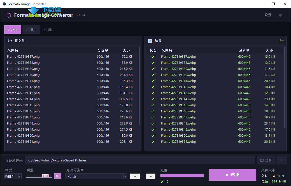Click source files folder icon
Image resolution: width=291 pixels, height=186 pixels.
(10, 41)
